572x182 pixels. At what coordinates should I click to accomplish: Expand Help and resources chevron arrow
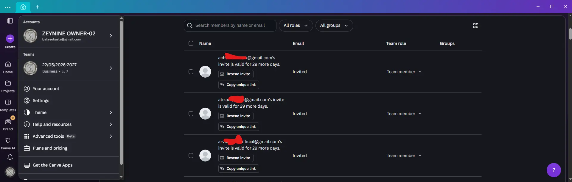pyautogui.click(x=111, y=124)
